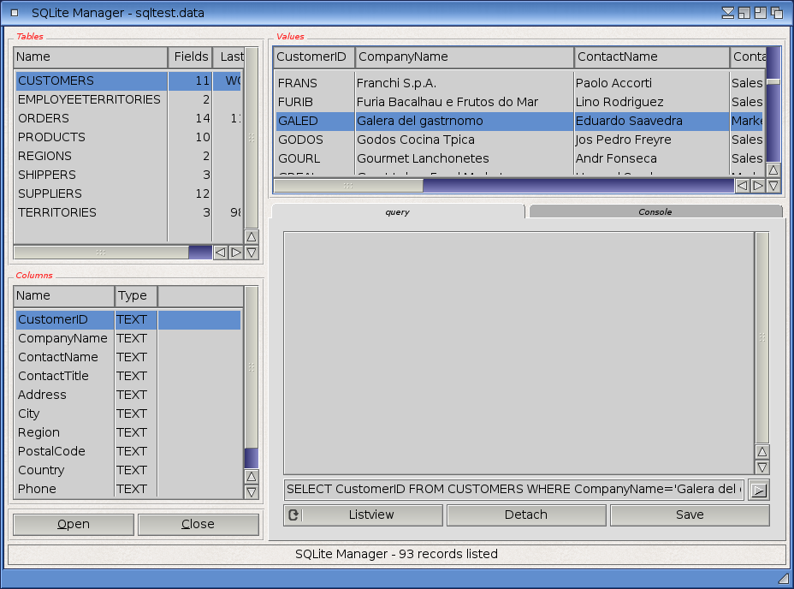Select the ORDERS table
Image resolution: width=794 pixels, height=589 pixels.
[x=127, y=119]
